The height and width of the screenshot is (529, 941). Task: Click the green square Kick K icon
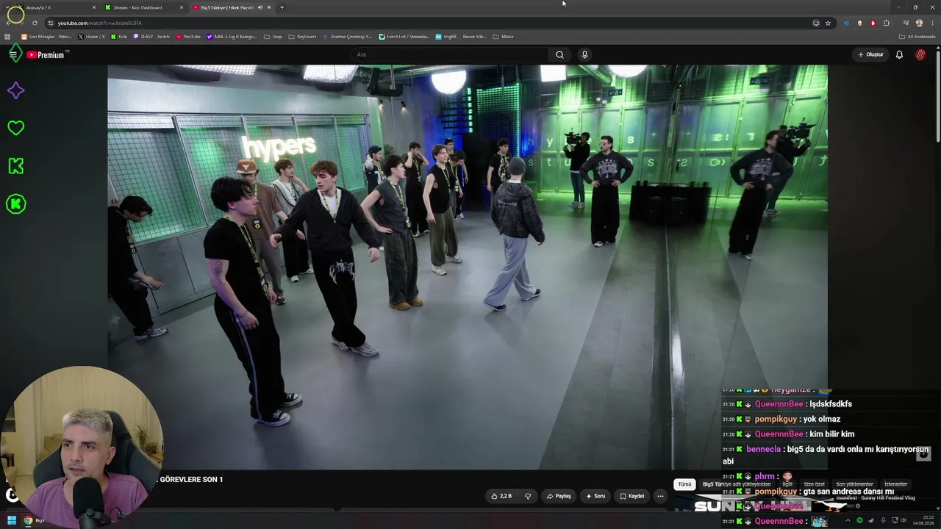[x=15, y=166]
